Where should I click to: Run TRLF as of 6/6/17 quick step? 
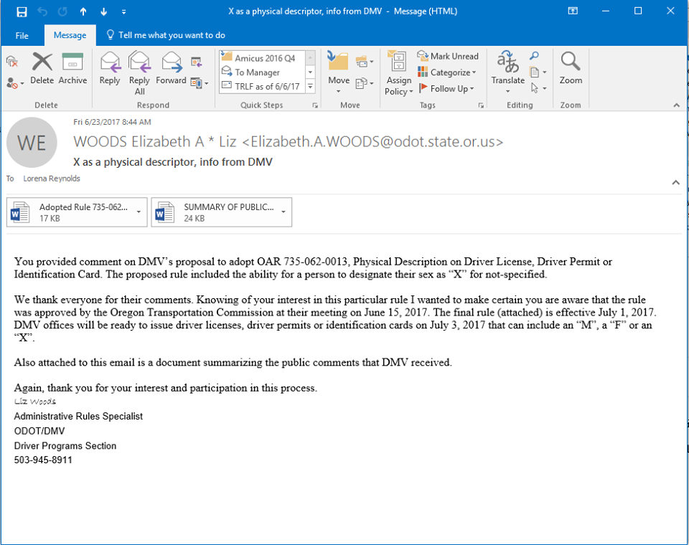(263, 86)
